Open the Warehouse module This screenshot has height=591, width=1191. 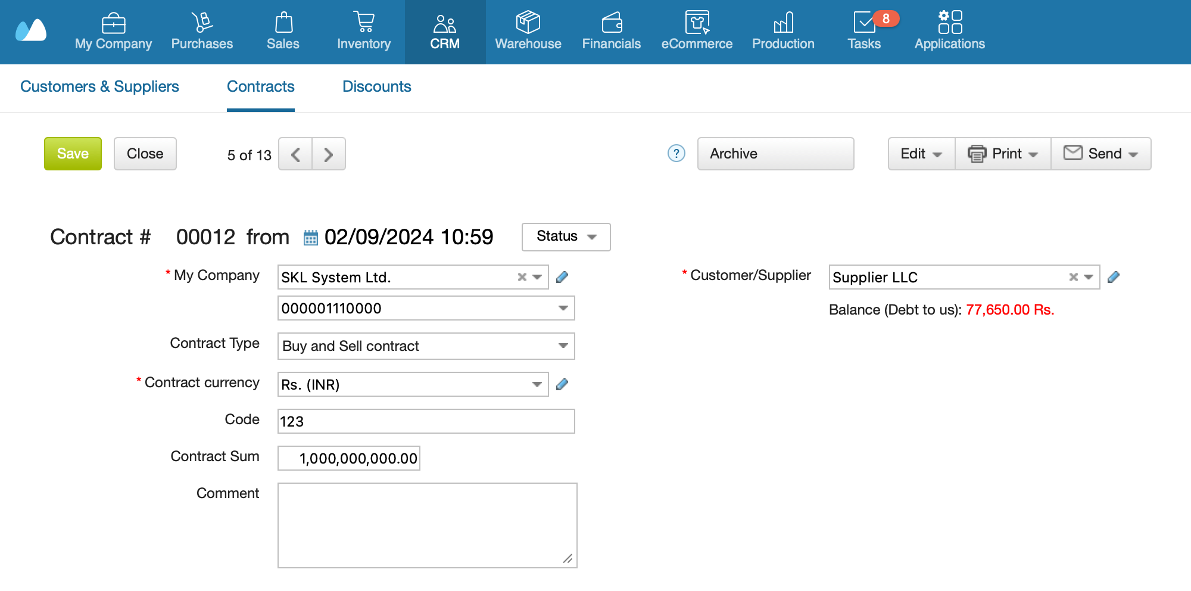coord(528,32)
